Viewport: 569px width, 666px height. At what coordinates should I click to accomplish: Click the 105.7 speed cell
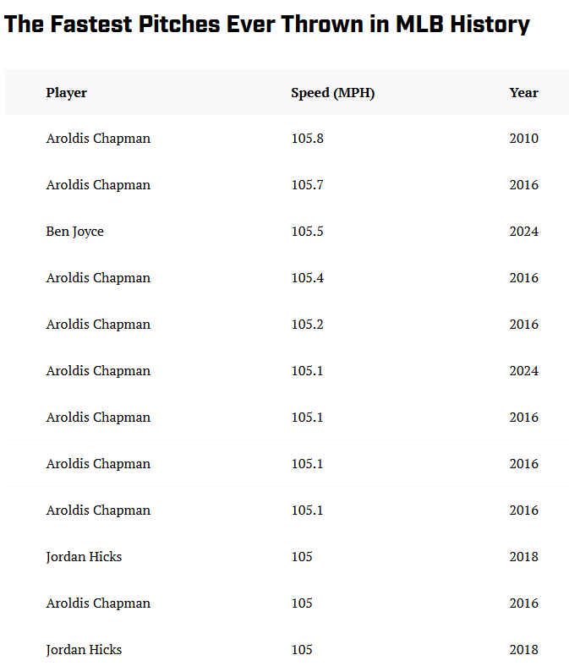pos(307,185)
